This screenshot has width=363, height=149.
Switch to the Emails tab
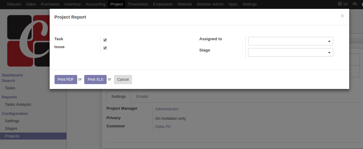pyautogui.click(x=142, y=97)
